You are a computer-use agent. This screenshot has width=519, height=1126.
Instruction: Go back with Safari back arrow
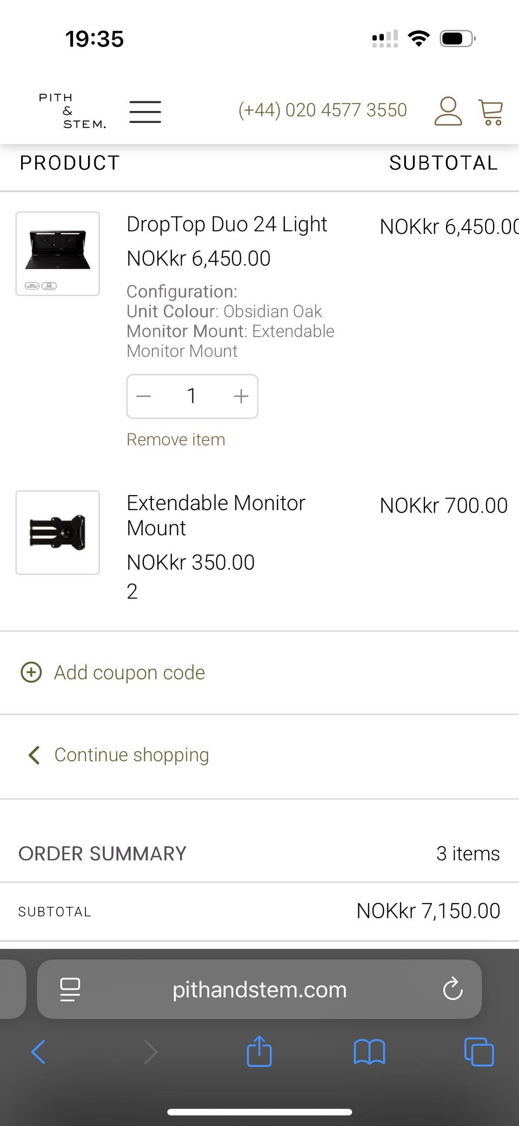pyautogui.click(x=38, y=1052)
